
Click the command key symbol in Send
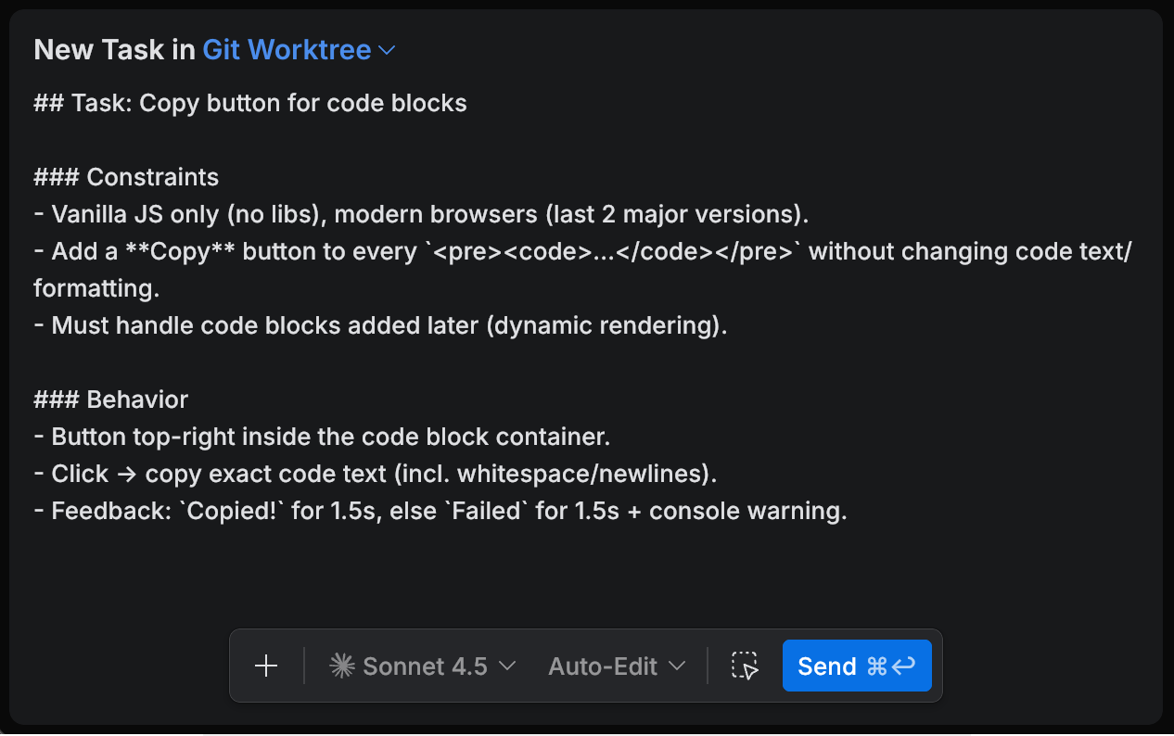click(x=876, y=666)
